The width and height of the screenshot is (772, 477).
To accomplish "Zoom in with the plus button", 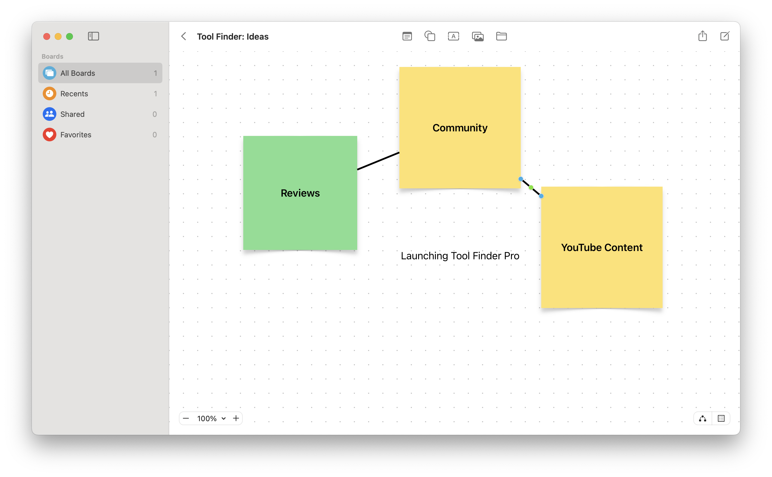I will click(x=236, y=418).
